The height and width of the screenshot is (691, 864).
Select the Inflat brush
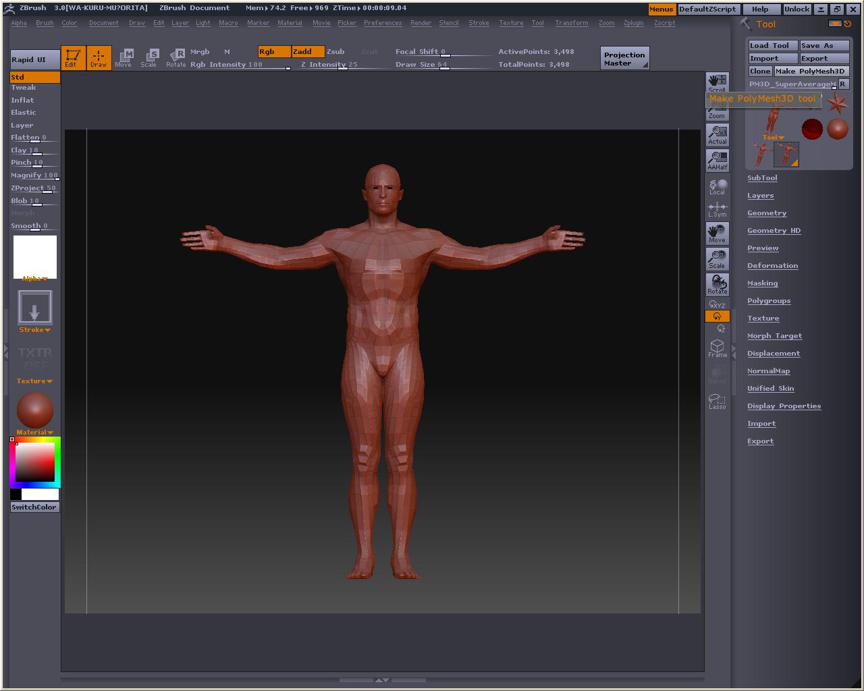tap(22, 101)
